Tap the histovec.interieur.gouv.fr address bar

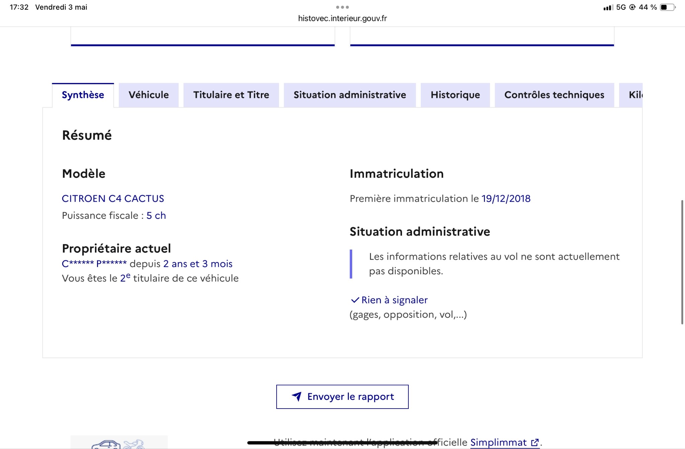(x=342, y=18)
